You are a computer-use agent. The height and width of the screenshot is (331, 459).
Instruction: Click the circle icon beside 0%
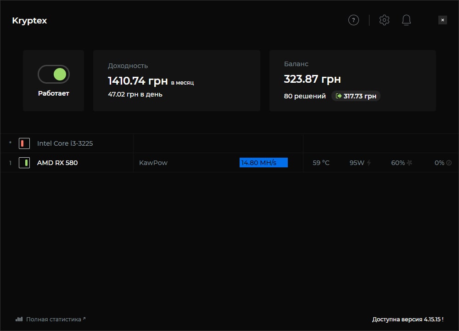tap(449, 163)
